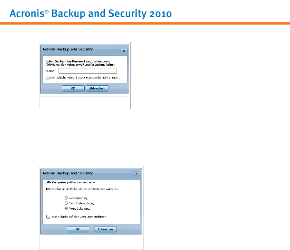
Task: Select the Meine Dokumente radio option
Action: (x=66, y=209)
